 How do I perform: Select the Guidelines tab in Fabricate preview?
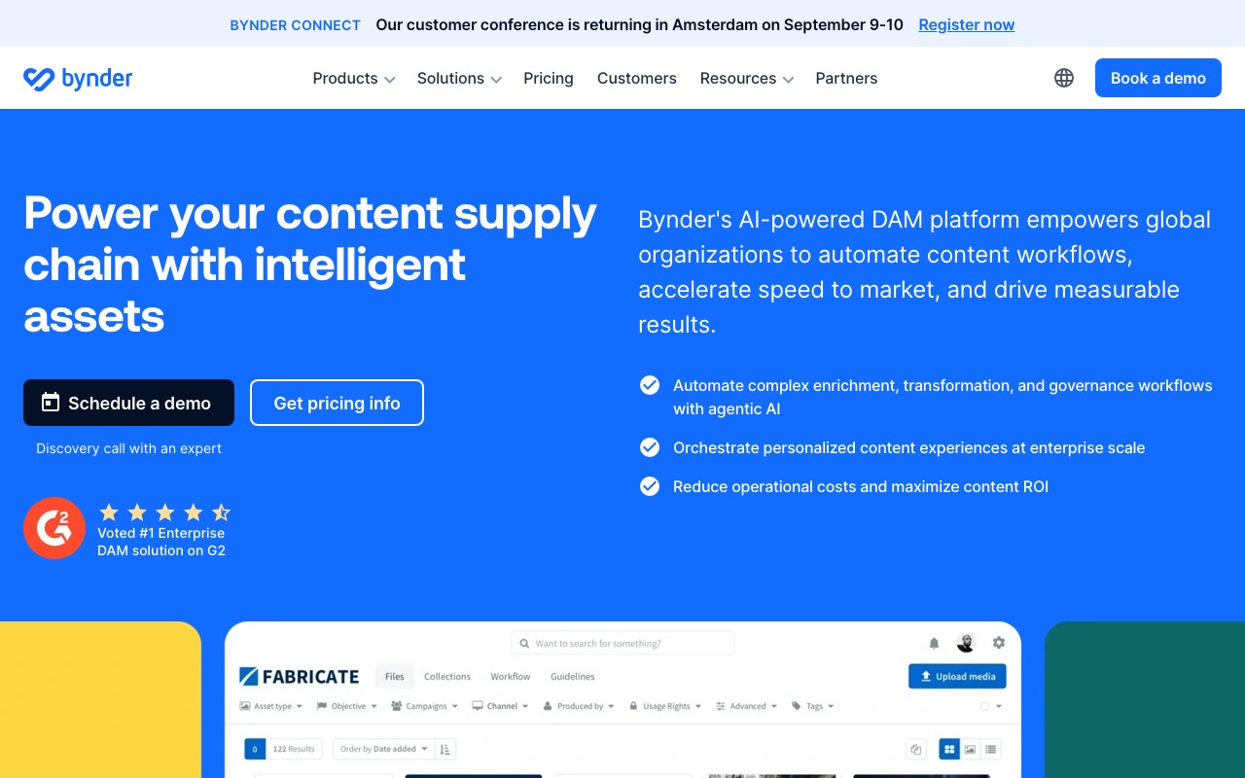[573, 676]
